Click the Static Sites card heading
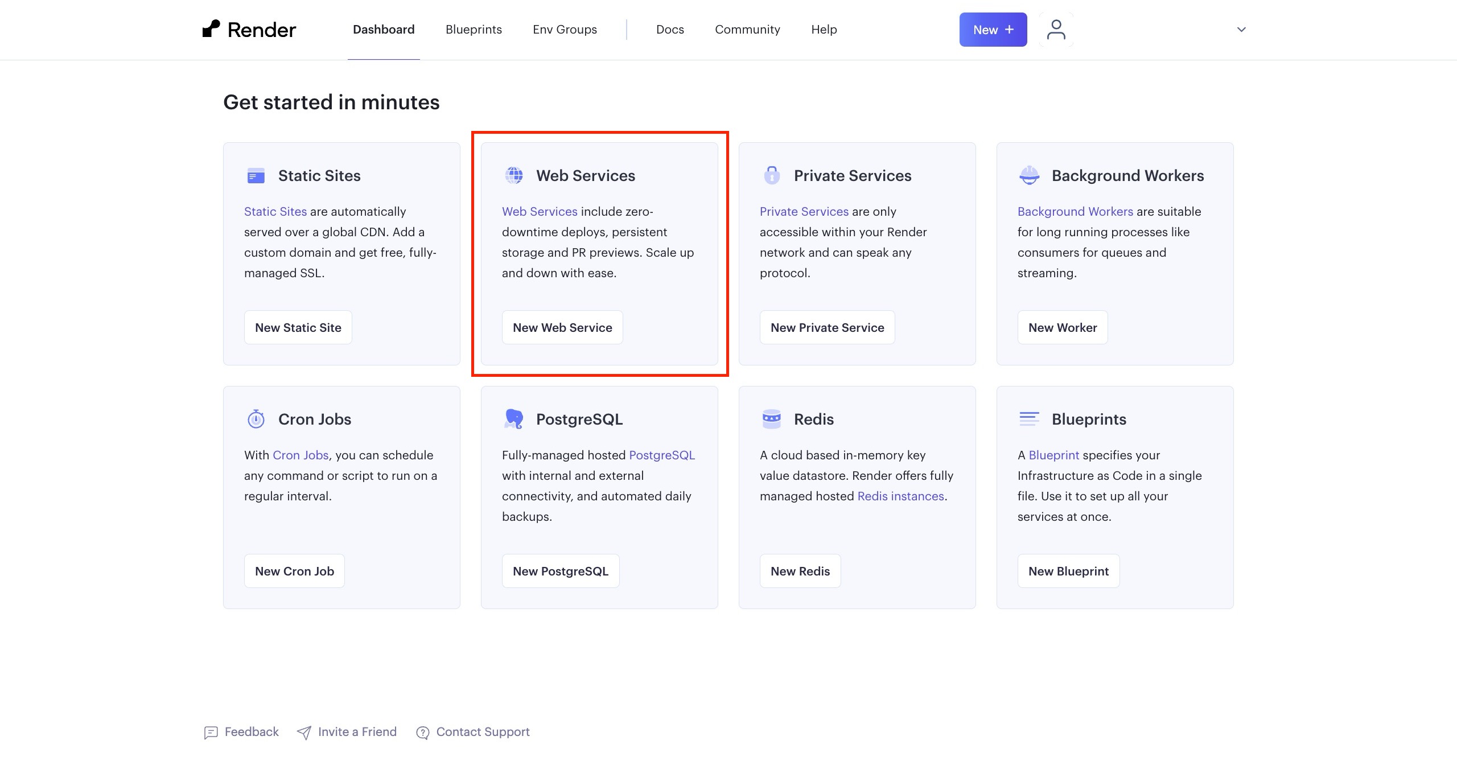 tap(319, 175)
